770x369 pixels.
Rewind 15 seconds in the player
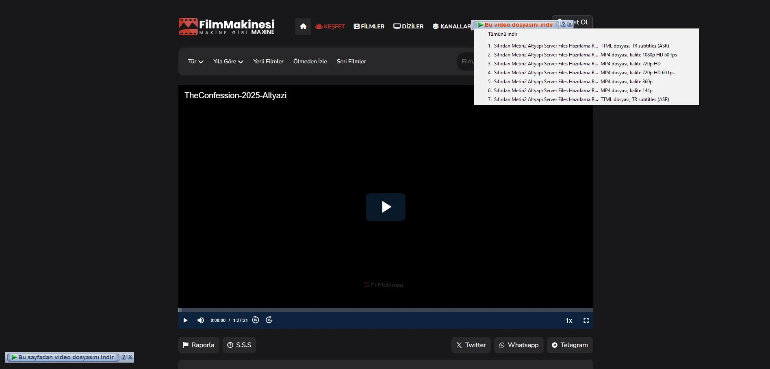coord(256,320)
